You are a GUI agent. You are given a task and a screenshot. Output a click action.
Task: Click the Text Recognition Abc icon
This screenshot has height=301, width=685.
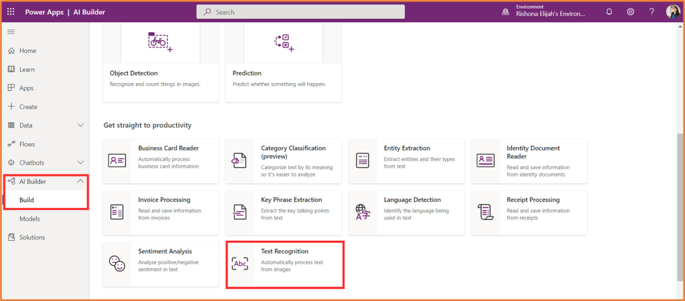(x=240, y=264)
